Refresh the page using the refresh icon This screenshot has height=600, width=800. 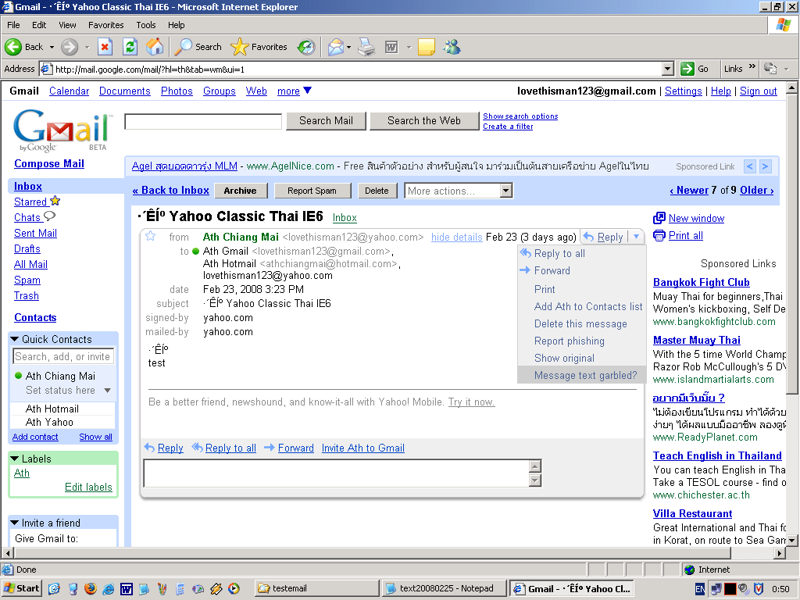130,47
